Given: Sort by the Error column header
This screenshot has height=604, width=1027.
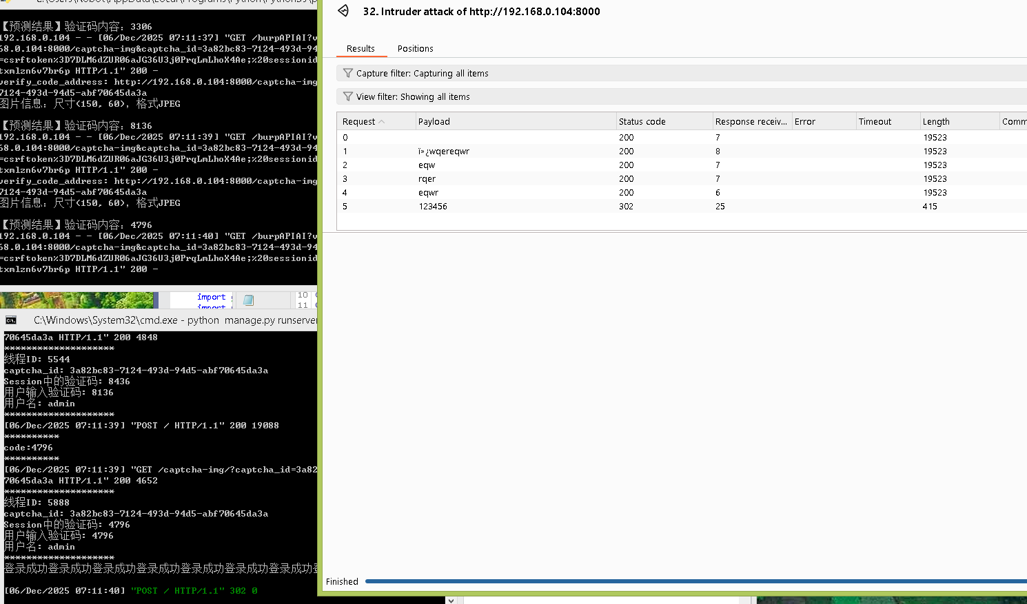Looking at the screenshot, I should (824, 121).
